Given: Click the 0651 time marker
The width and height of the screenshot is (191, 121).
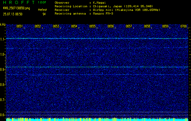Looking at the screenshot, I should click(19, 26).
